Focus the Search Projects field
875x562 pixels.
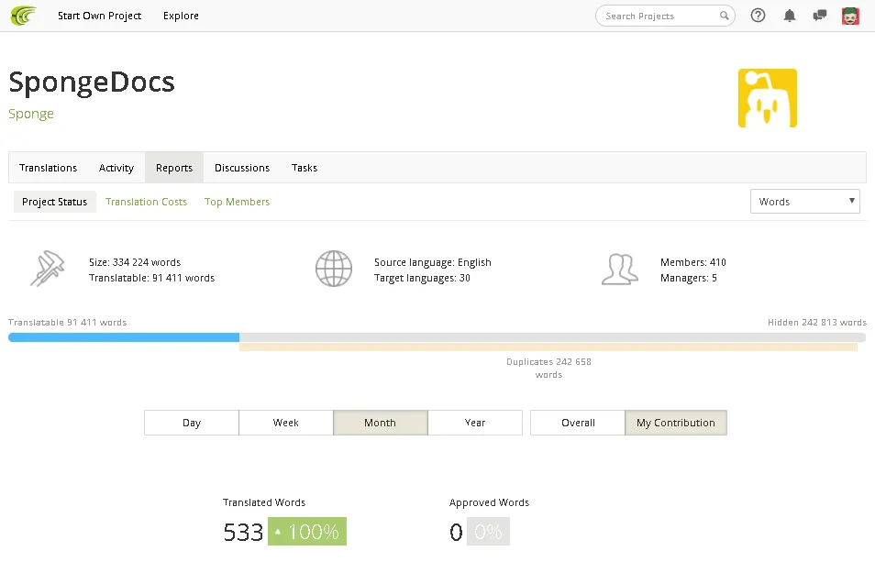pos(665,16)
